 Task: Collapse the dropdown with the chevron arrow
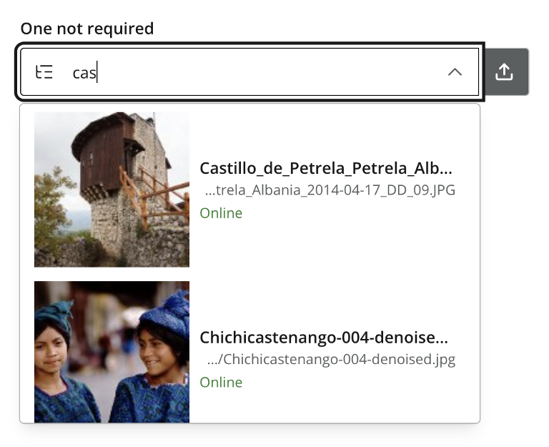pos(455,72)
